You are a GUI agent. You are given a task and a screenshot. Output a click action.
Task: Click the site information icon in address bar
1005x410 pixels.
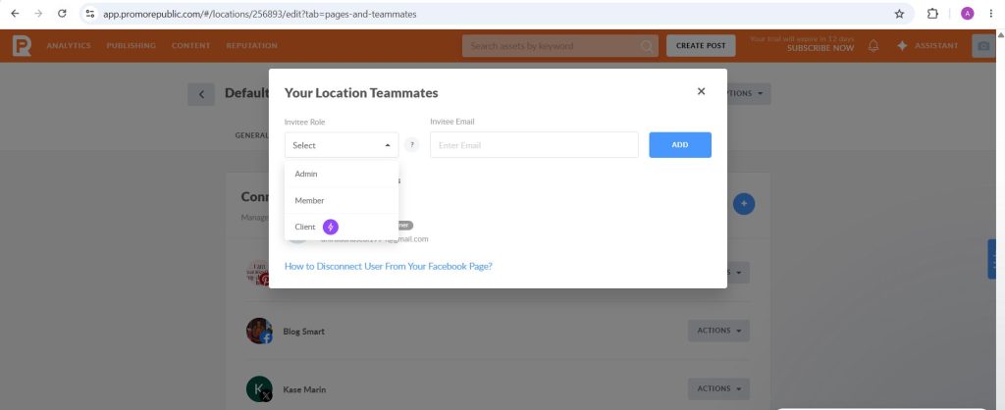[89, 14]
